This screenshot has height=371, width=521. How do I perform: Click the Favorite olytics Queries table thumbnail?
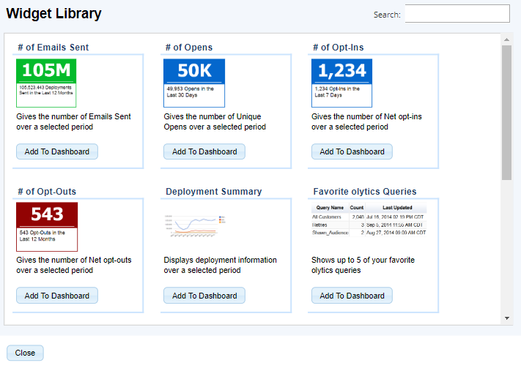(369, 221)
